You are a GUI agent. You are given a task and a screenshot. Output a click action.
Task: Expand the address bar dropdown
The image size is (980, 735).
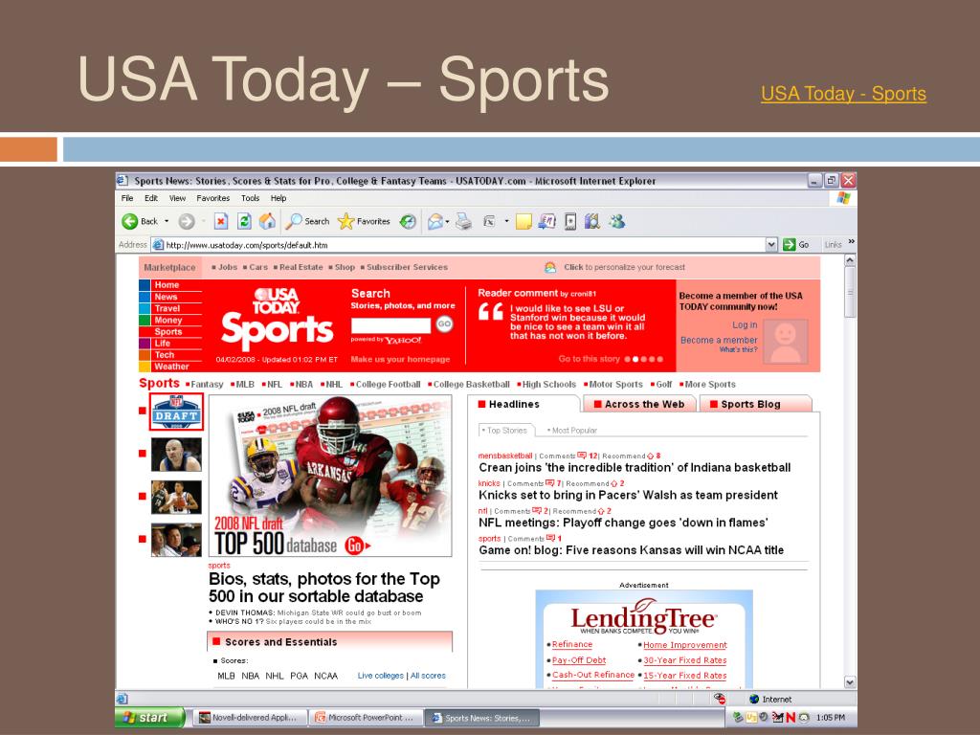(x=772, y=244)
